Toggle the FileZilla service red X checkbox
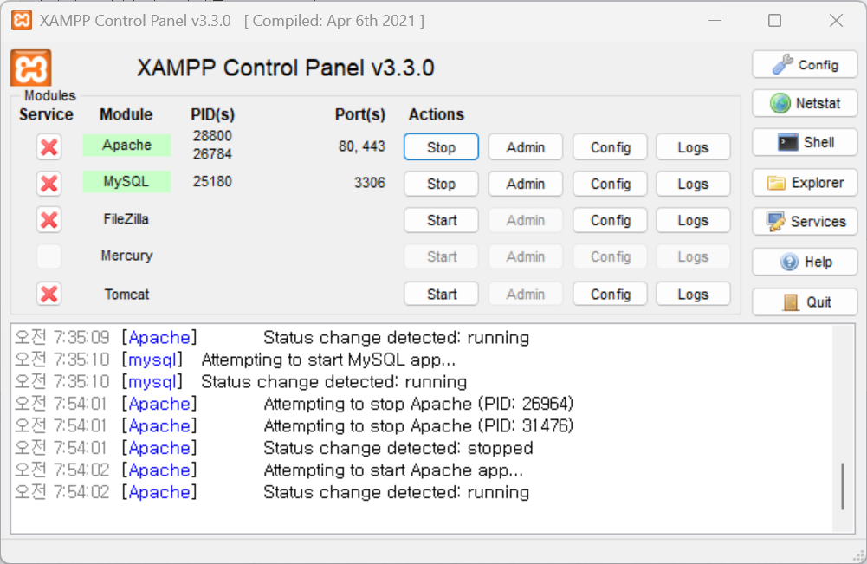The width and height of the screenshot is (867, 564). click(49, 220)
